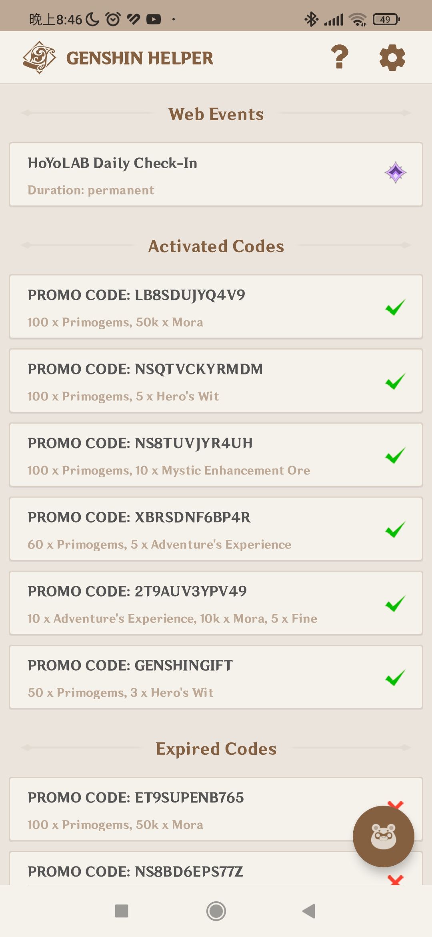Tap the Android home circle button
The image size is (432, 937).
point(216,911)
